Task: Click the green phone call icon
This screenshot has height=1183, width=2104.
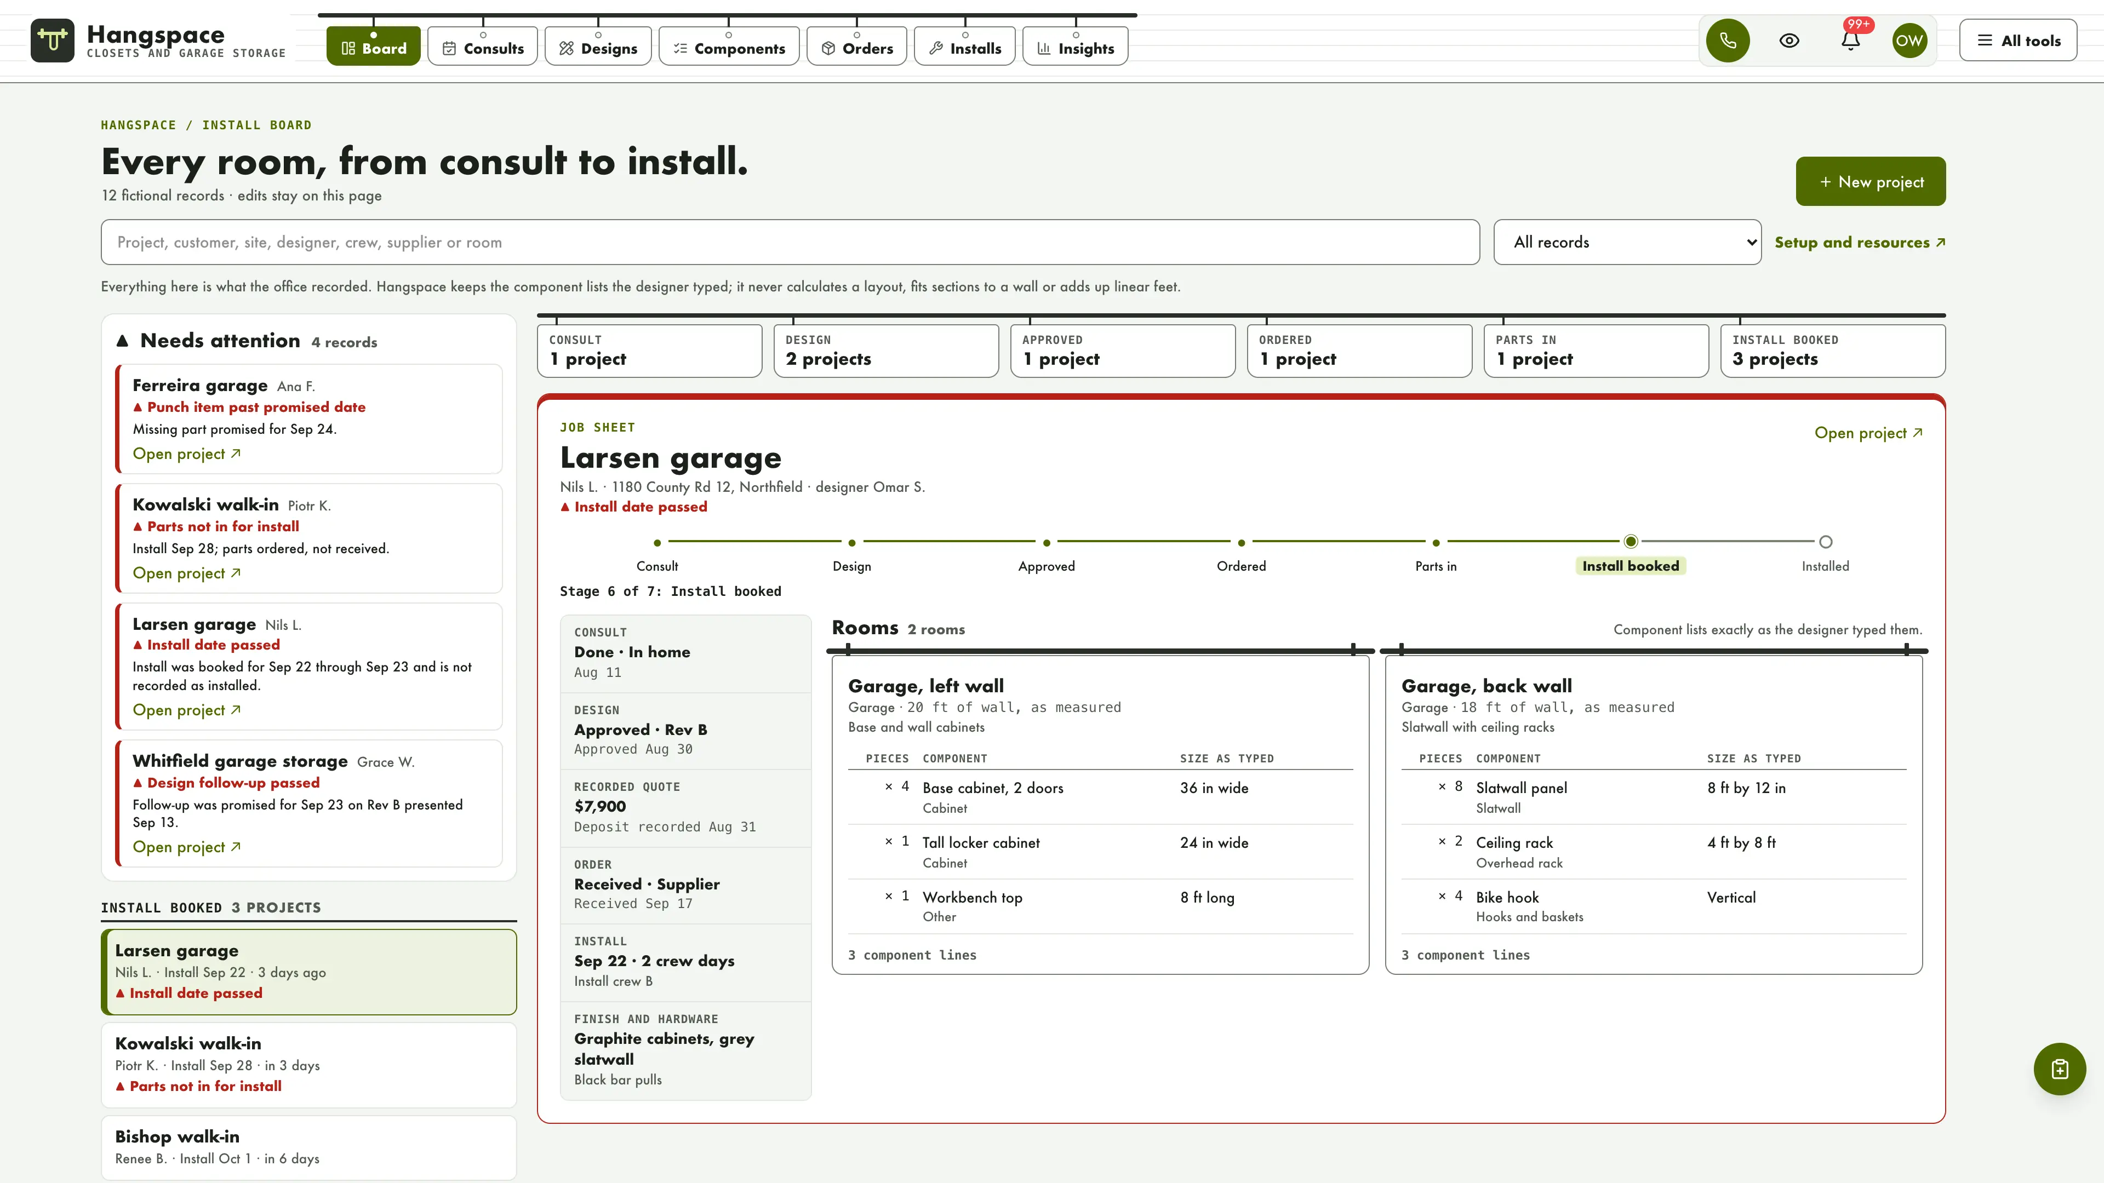Action: click(x=1728, y=40)
